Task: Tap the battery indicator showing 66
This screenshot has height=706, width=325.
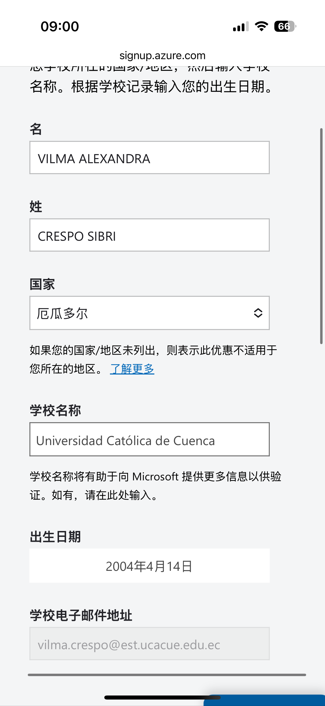Action: click(x=285, y=26)
